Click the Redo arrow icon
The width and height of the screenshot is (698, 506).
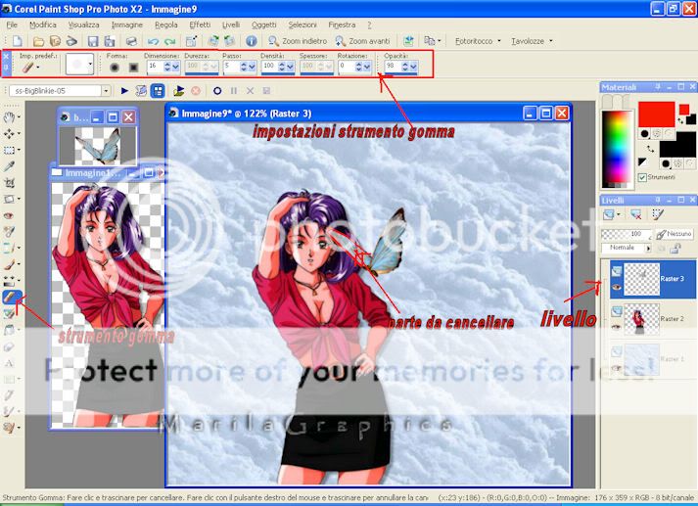(169, 41)
